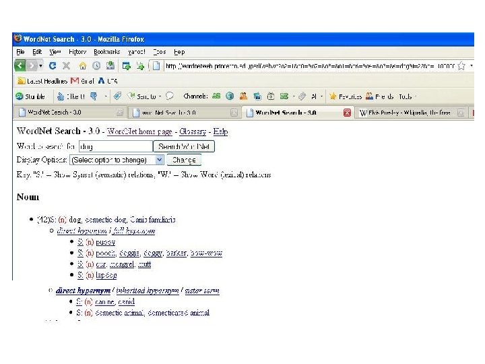Click the WordNet URL in address bar
Image resolution: width=485 pixels, height=364 pixels.
coord(310,66)
